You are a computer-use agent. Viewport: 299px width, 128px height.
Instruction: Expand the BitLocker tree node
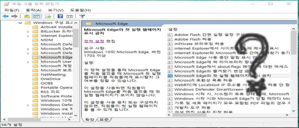pyautogui.click(x=28, y=32)
